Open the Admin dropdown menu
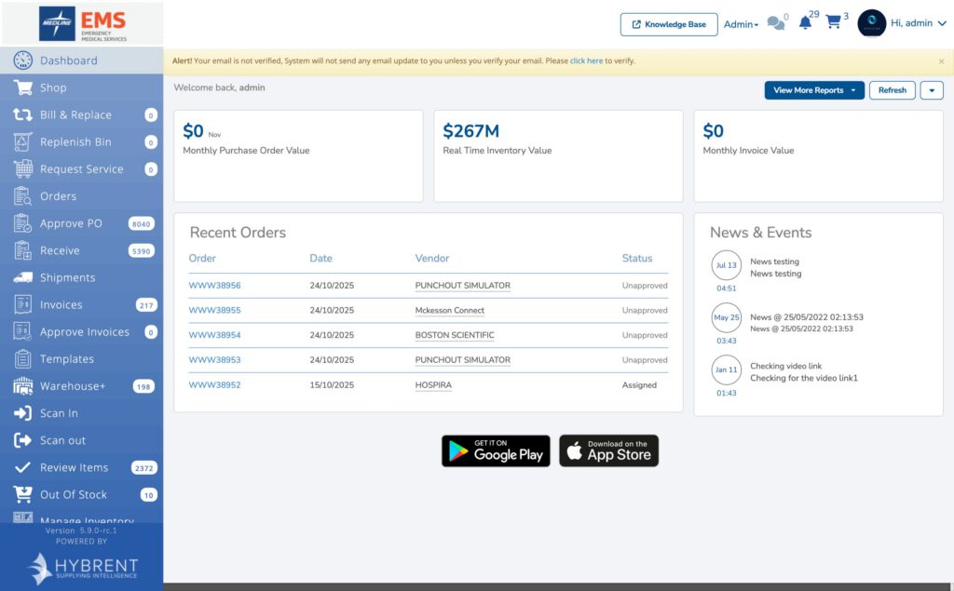Viewport: 954px width, 591px height. (741, 24)
